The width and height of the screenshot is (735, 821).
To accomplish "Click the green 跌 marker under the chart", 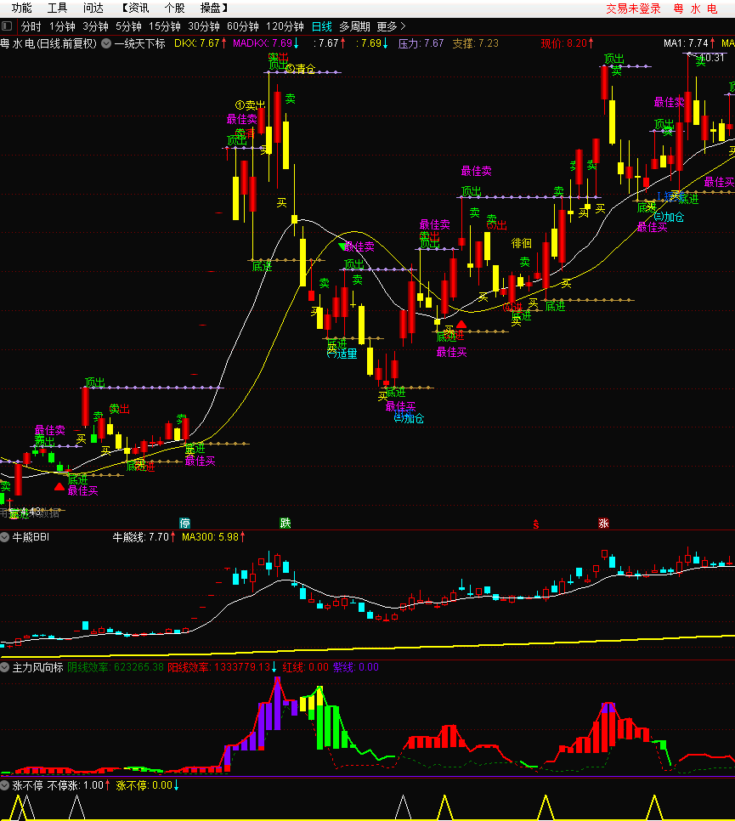I will pyautogui.click(x=285, y=523).
